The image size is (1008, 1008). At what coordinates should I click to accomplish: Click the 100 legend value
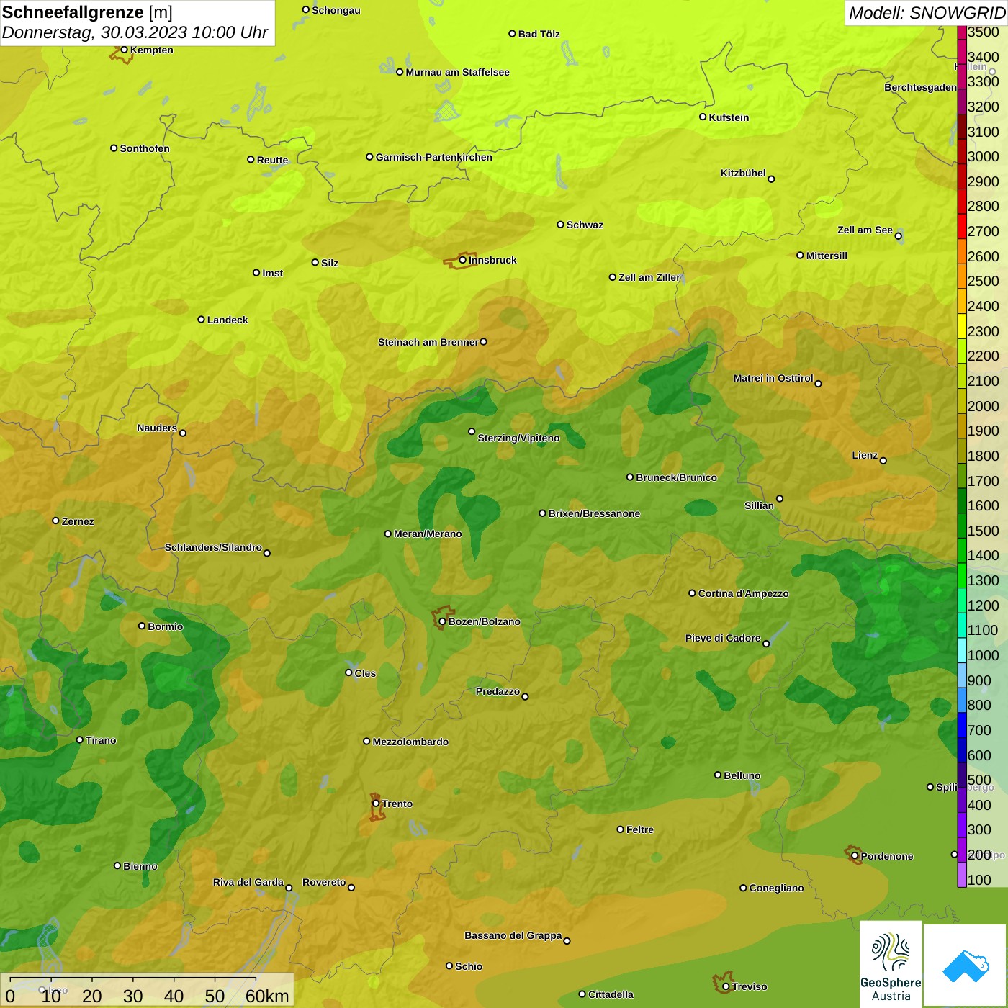[979, 880]
